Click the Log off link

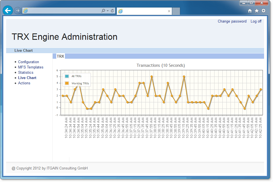[256, 21]
